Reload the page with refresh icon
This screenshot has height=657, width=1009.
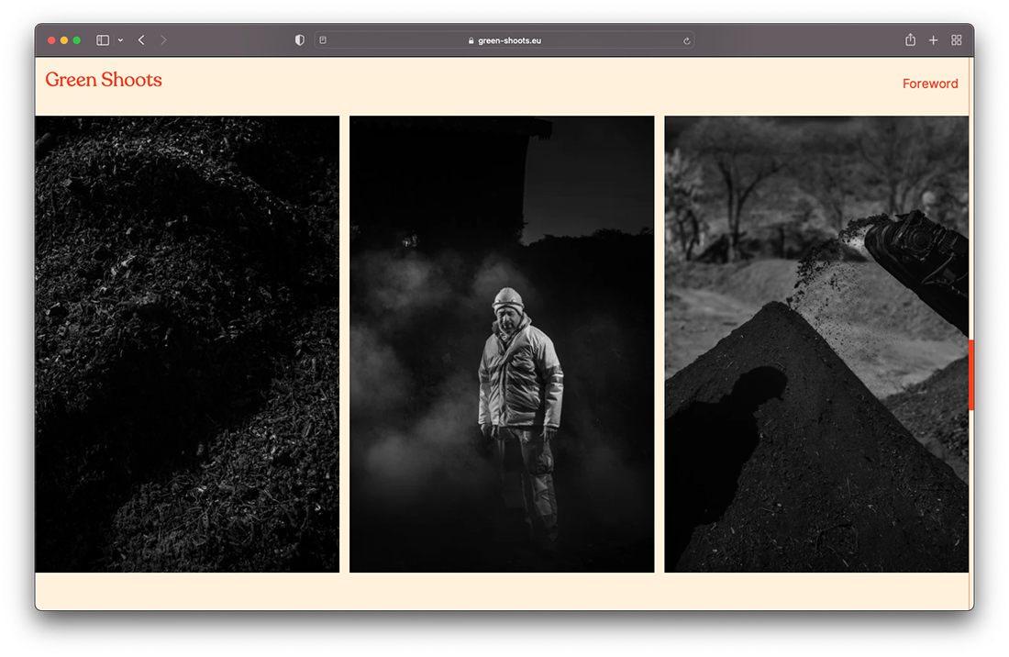[687, 40]
